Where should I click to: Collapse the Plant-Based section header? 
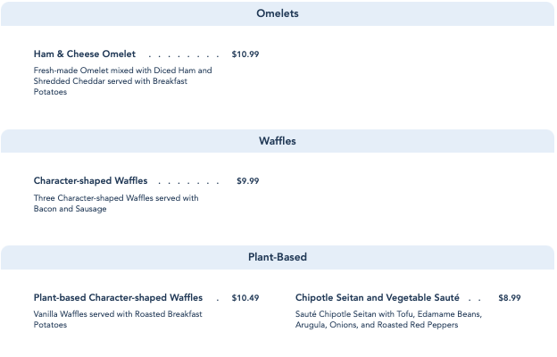pyautogui.click(x=278, y=257)
